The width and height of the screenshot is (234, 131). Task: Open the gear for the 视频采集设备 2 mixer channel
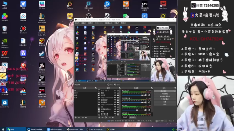(149, 102)
